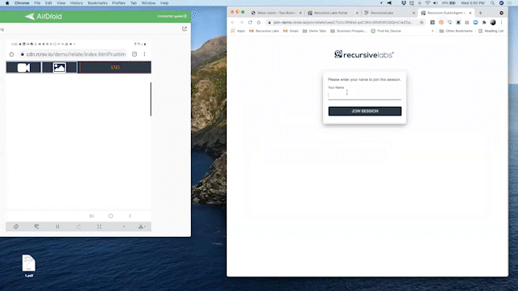Open the Reading List
The image size is (518, 291).
tap(491, 31)
